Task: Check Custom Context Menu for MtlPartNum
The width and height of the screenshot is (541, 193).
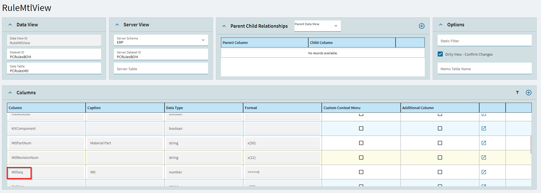Action: (361, 143)
